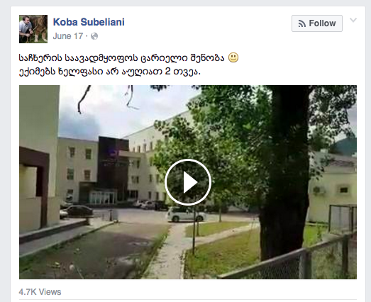The height and width of the screenshot is (302, 371).
Task: Open Koba Subeliani's profile name link
Action: pos(89,22)
